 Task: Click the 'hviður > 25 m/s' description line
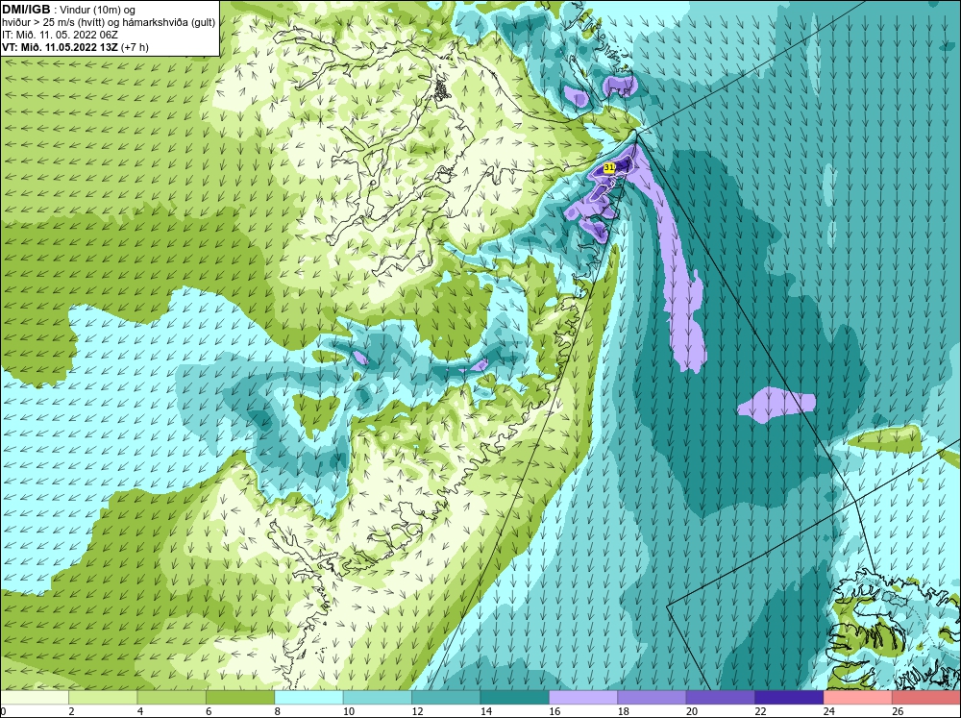click(109, 23)
